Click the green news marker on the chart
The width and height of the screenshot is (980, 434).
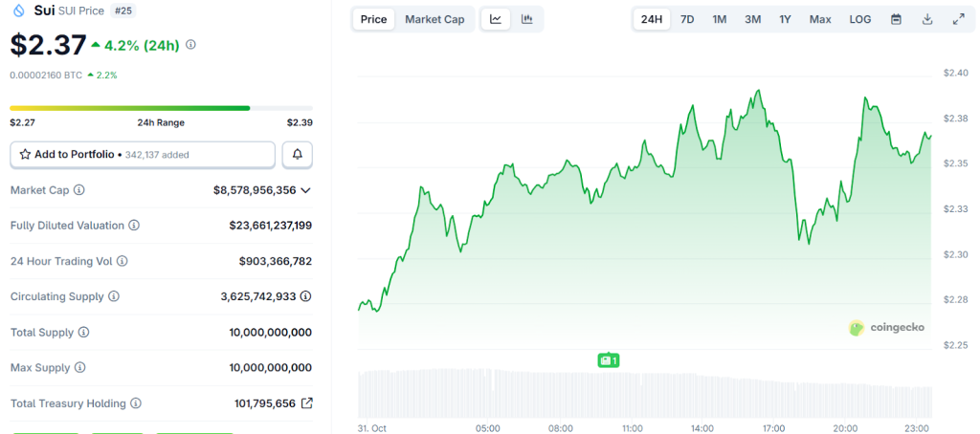click(608, 360)
